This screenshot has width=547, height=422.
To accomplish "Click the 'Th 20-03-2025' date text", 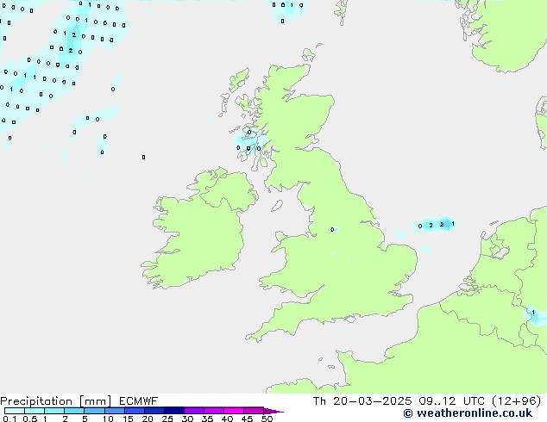I will [x=362, y=401].
